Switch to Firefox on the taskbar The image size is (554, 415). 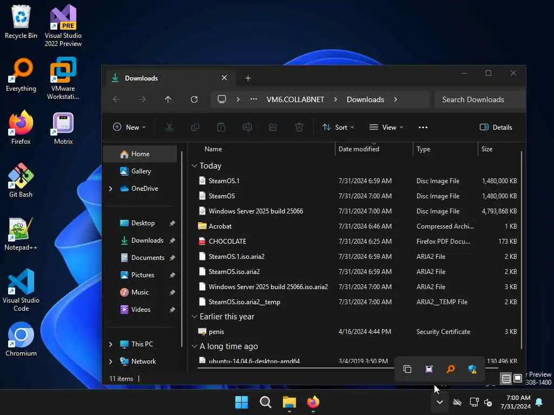(x=313, y=402)
